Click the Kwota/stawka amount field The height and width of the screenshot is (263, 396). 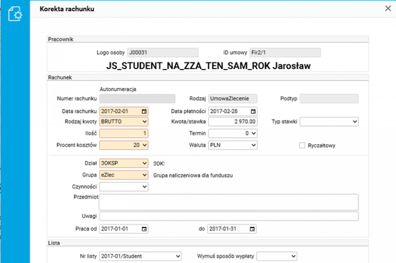click(233, 122)
